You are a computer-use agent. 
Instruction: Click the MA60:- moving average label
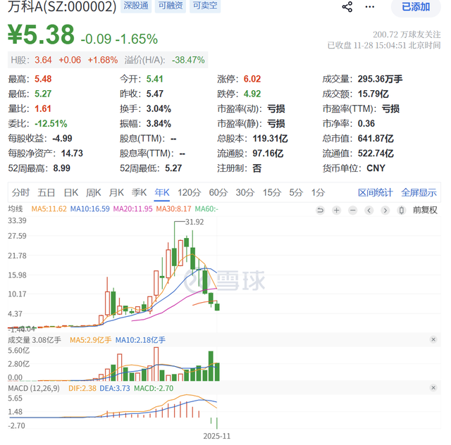[x=206, y=208]
